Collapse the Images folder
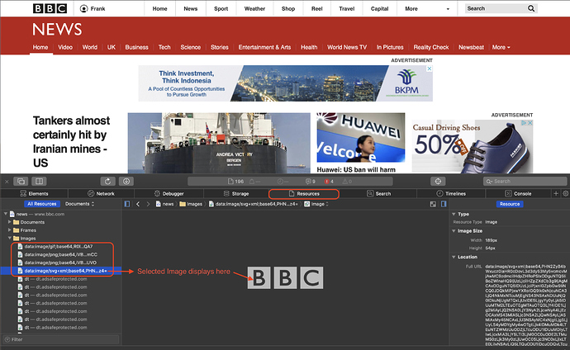This screenshot has width=570, height=350. click(8, 238)
